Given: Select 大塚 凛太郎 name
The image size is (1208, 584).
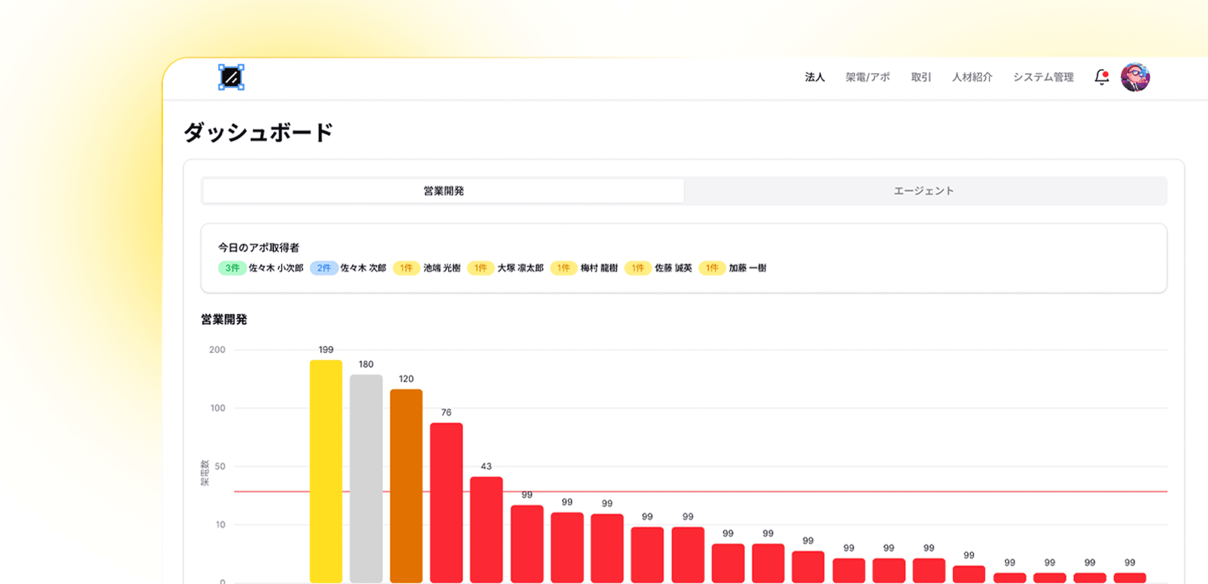Looking at the screenshot, I should click(x=520, y=268).
